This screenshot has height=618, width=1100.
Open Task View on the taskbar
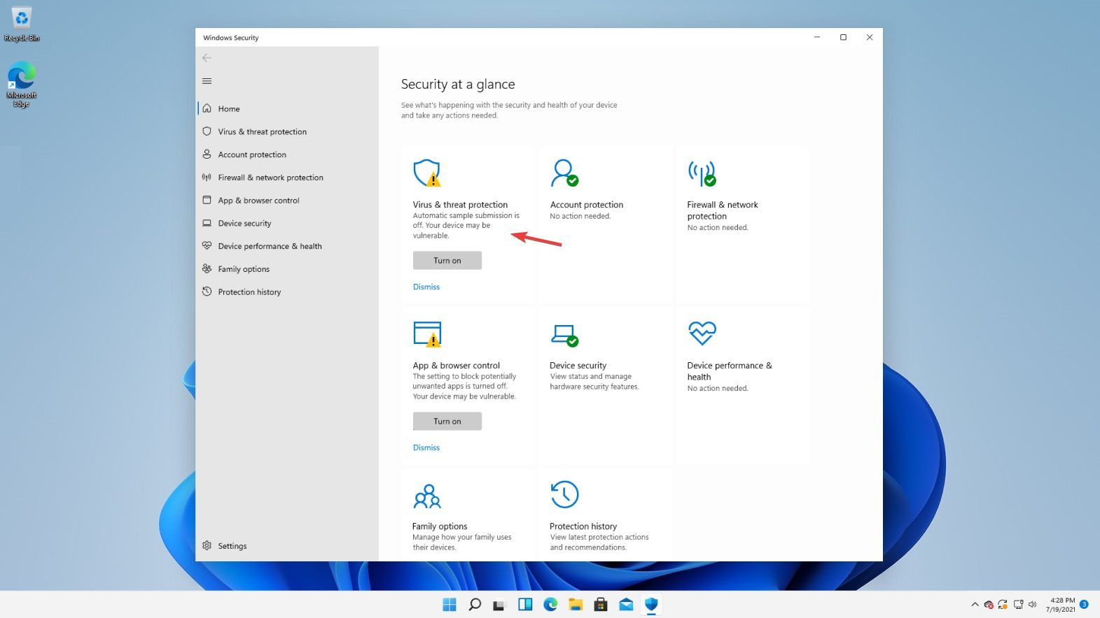(500, 605)
